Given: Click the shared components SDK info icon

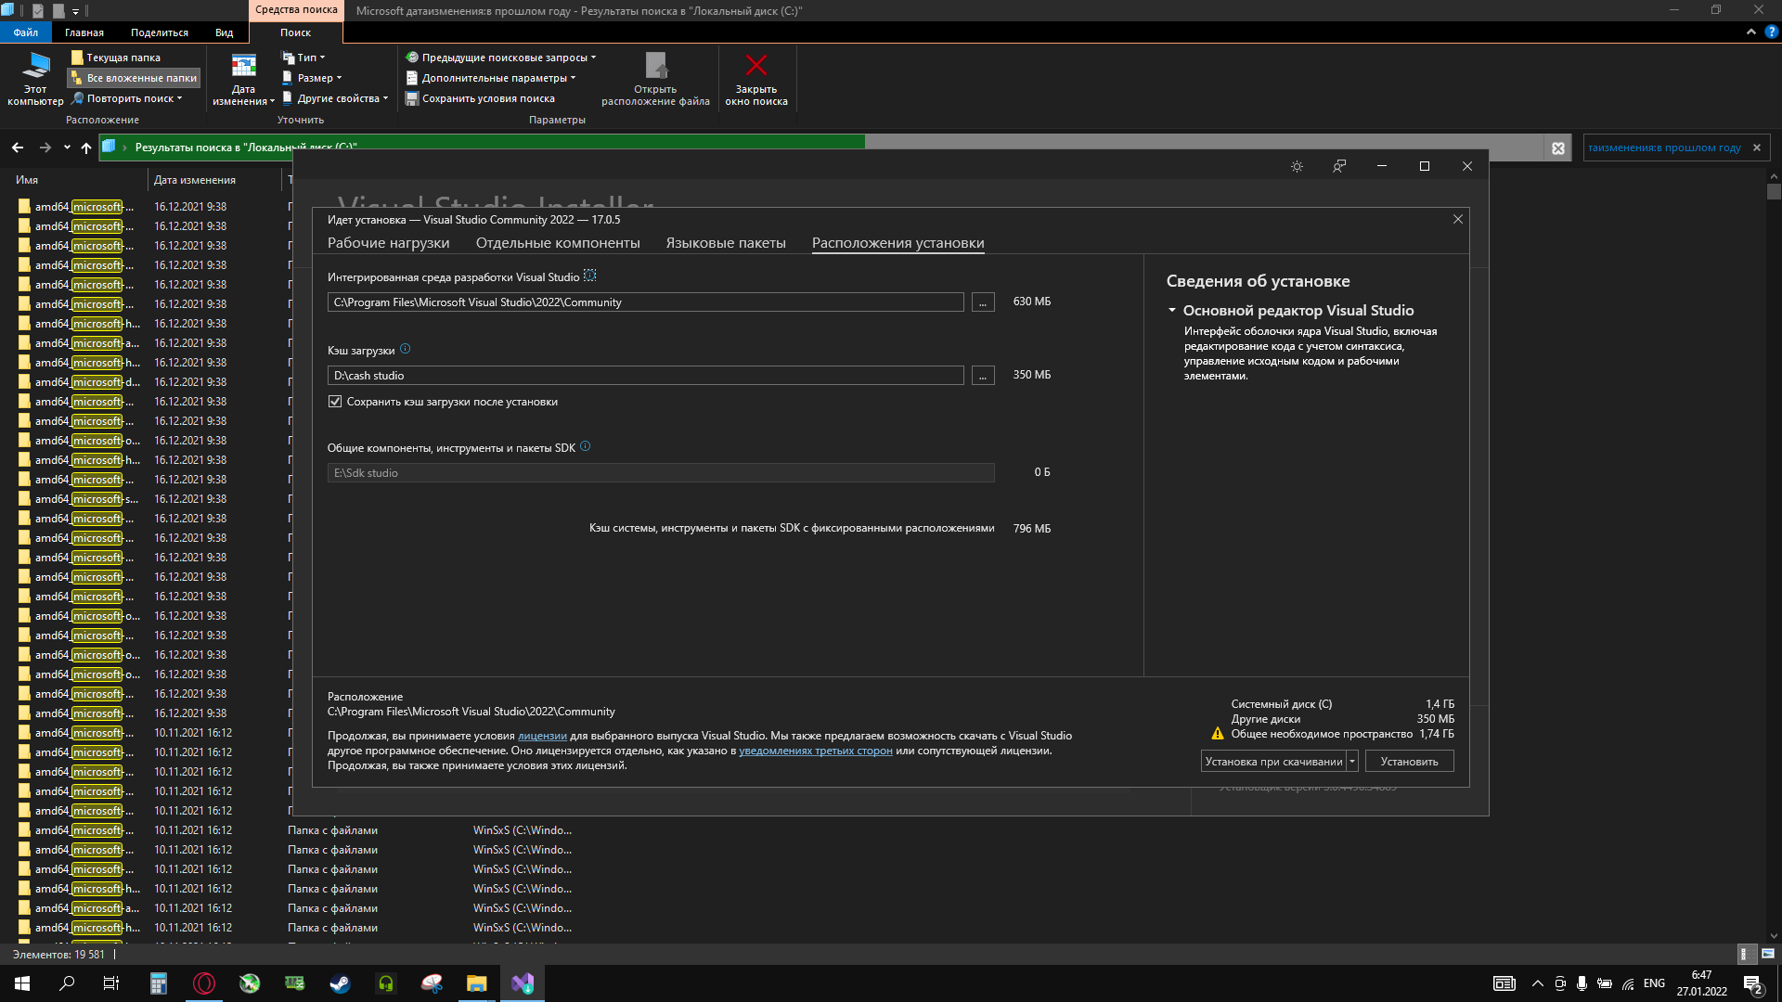Looking at the screenshot, I should point(585,447).
